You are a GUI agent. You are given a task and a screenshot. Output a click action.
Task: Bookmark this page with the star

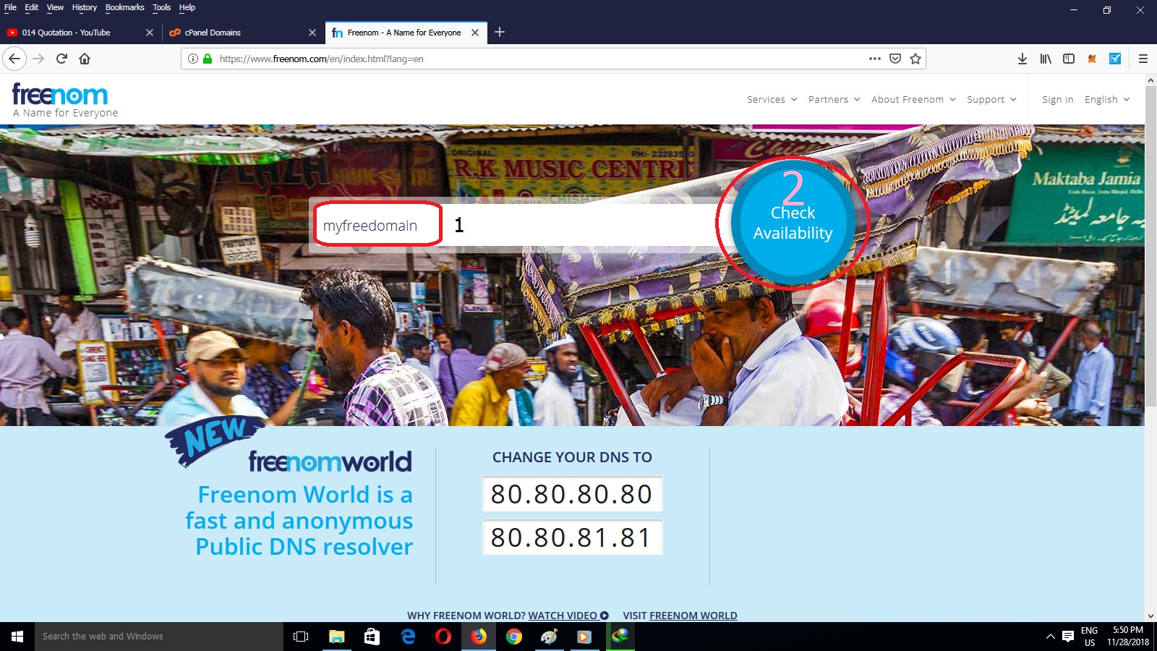tap(915, 59)
